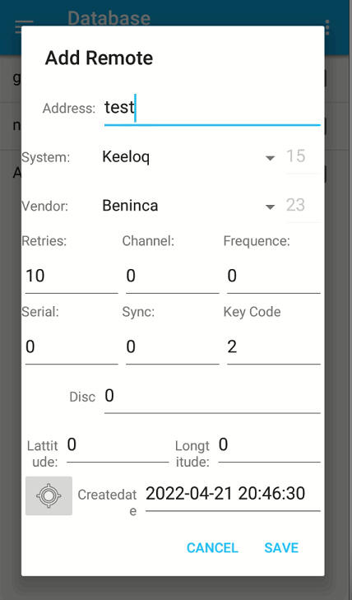Viewport: 352px width, 600px height.
Task: Click the SAVE button
Action: (x=281, y=547)
